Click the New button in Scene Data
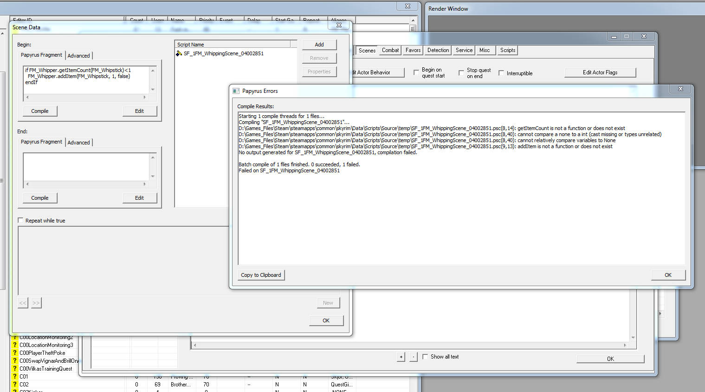Image resolution: width=705 pixels, height=392 pixels. tap(328, 303)
